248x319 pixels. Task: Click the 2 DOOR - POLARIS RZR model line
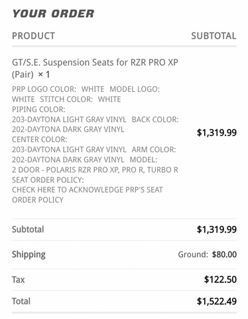tap(95, 169)
